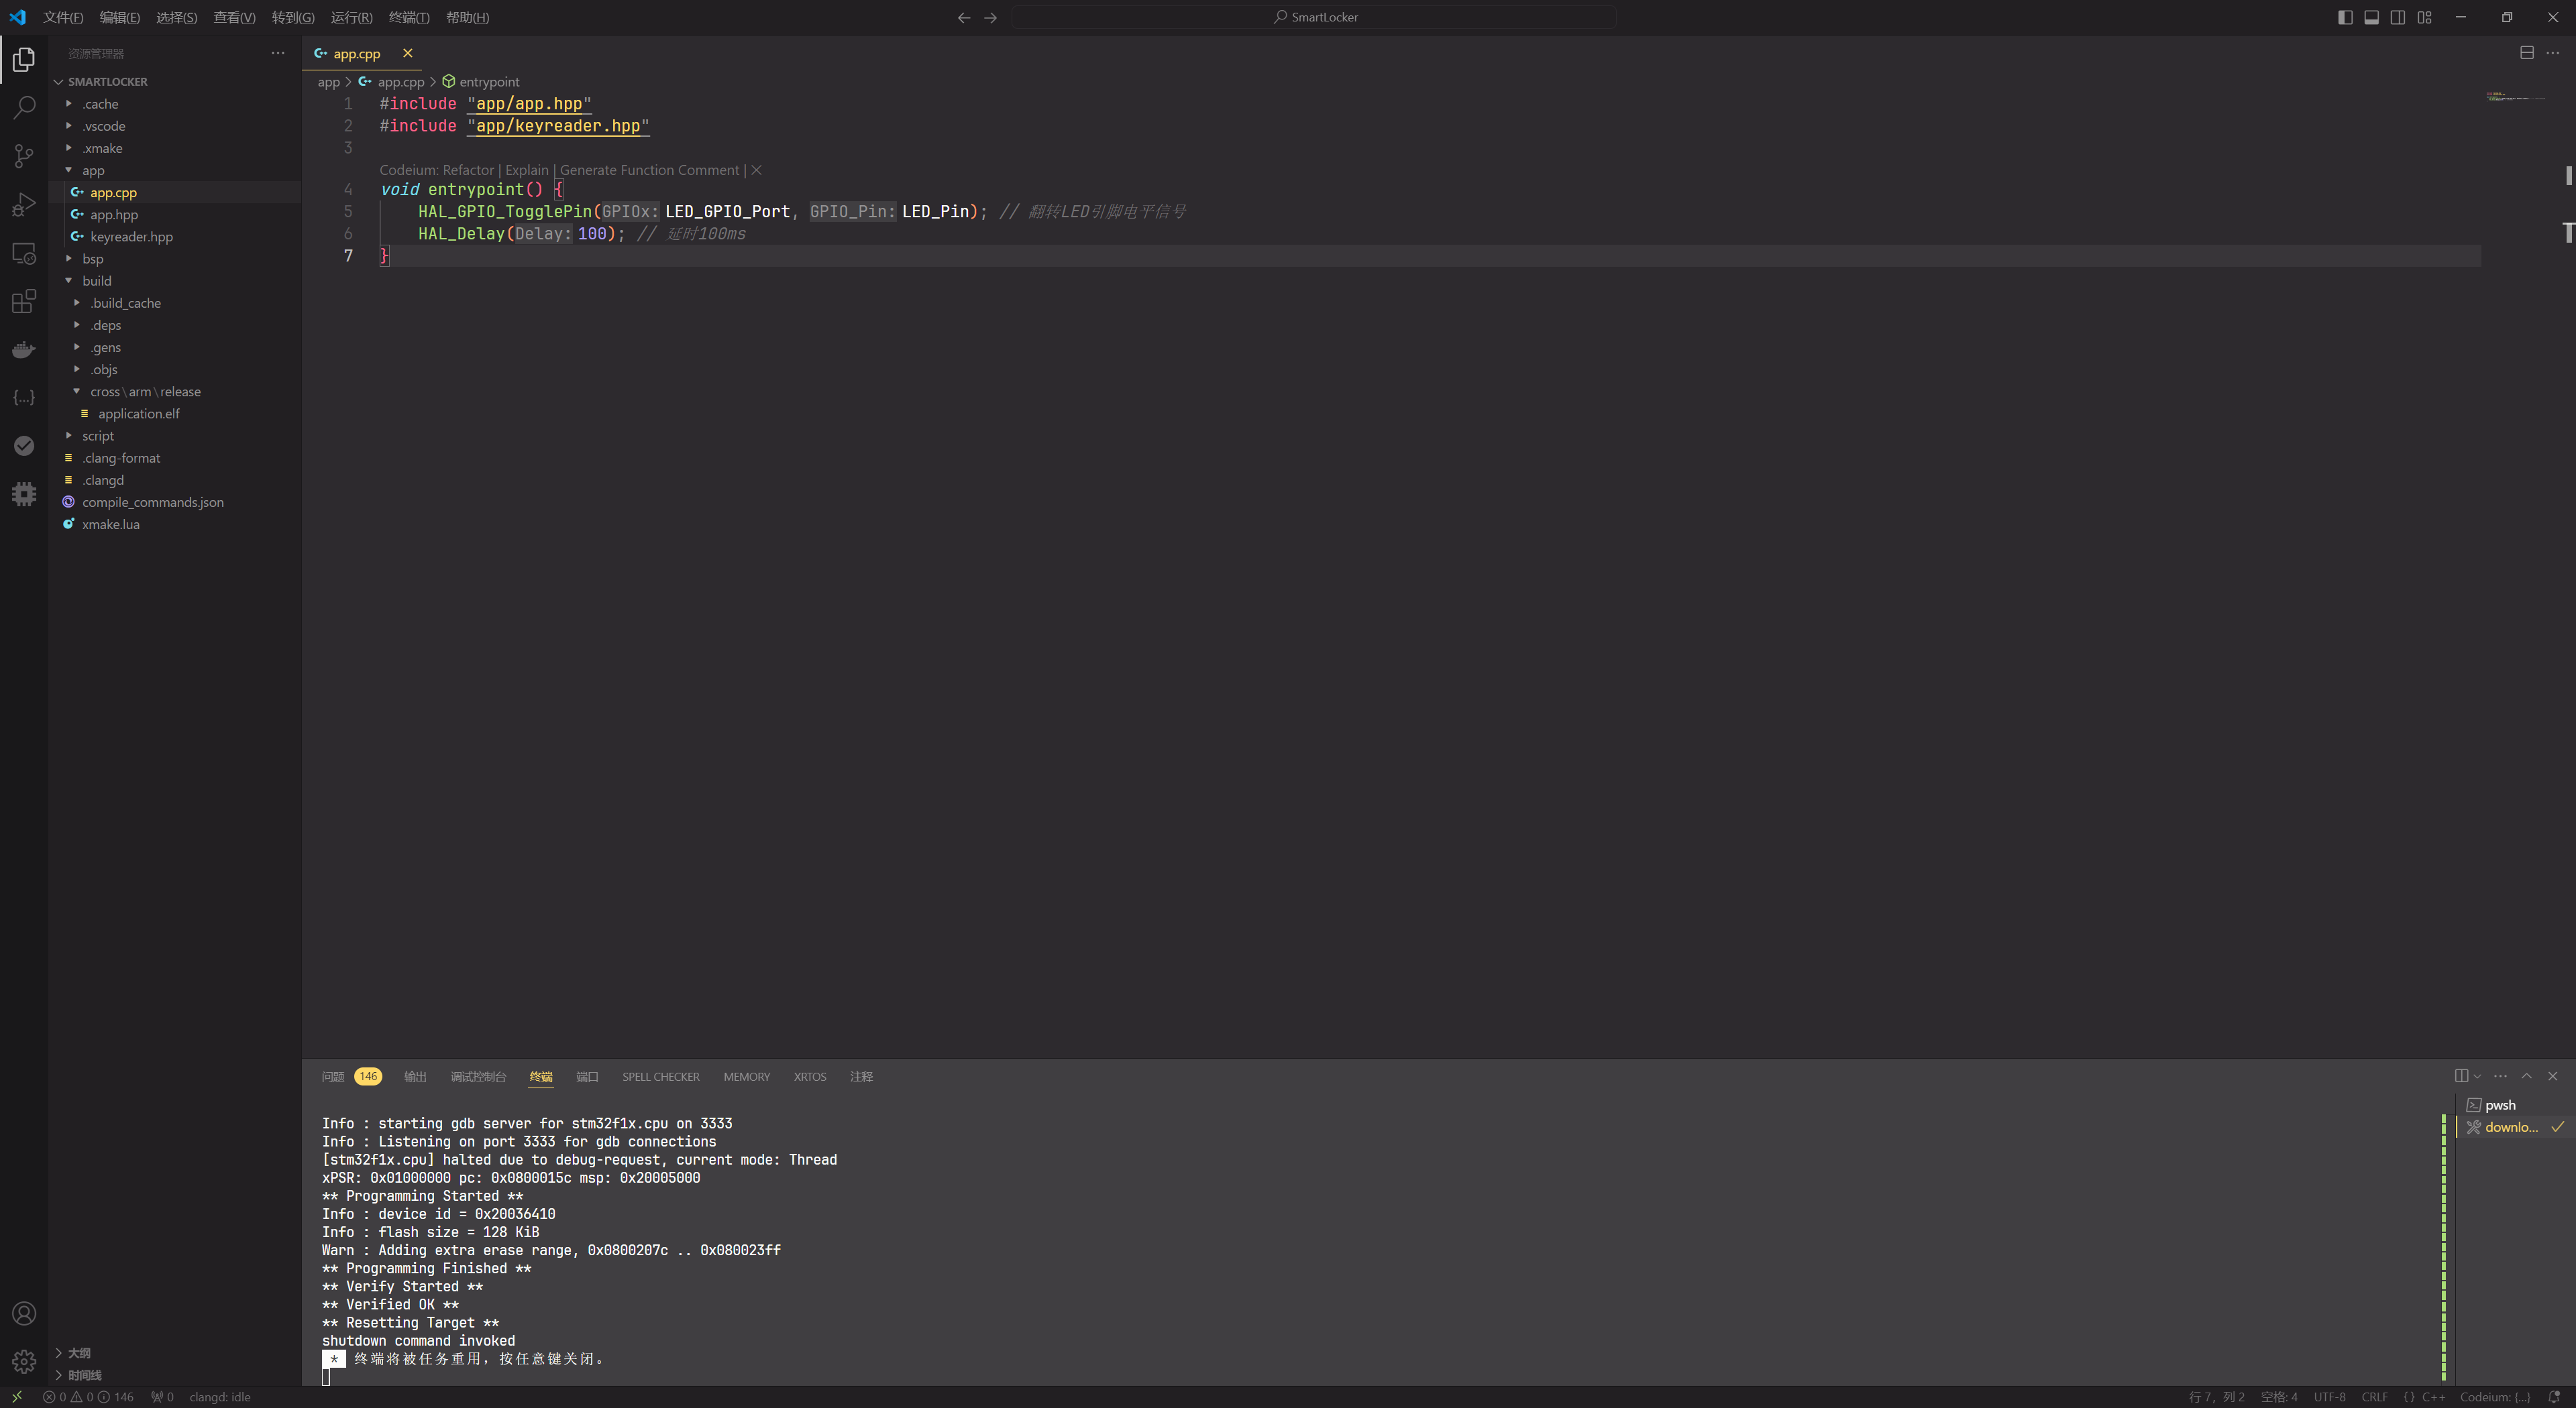The height and width of the screenshot is (1408, 2576).
Task: Expand the bsp folder
Action: [x=93, y=259]
